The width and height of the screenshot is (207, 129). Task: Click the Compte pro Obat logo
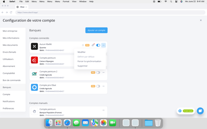coord(34,87)
